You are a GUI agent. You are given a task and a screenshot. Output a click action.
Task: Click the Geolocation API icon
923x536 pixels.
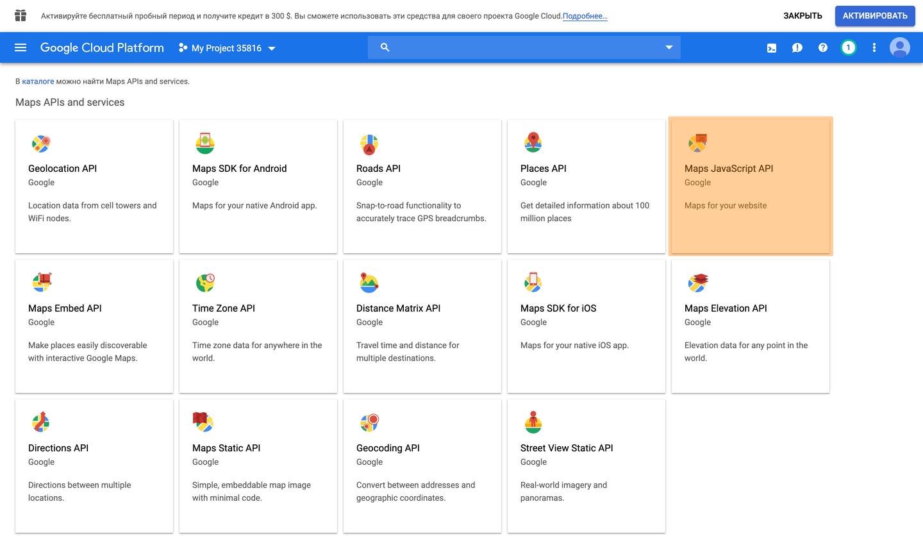pyautogui.click(x=41, y=144)
